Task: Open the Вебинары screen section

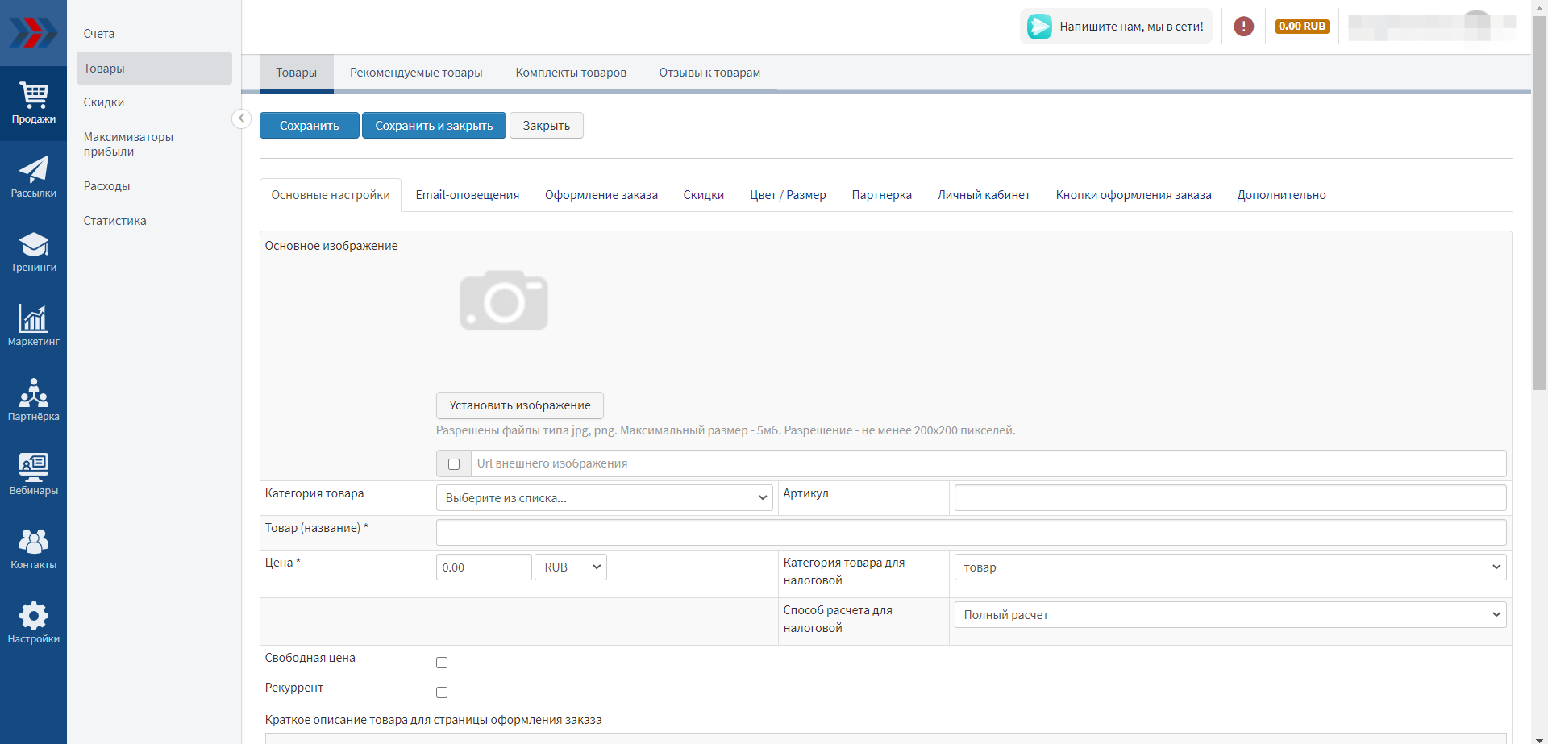Action: tap(33, 474)
